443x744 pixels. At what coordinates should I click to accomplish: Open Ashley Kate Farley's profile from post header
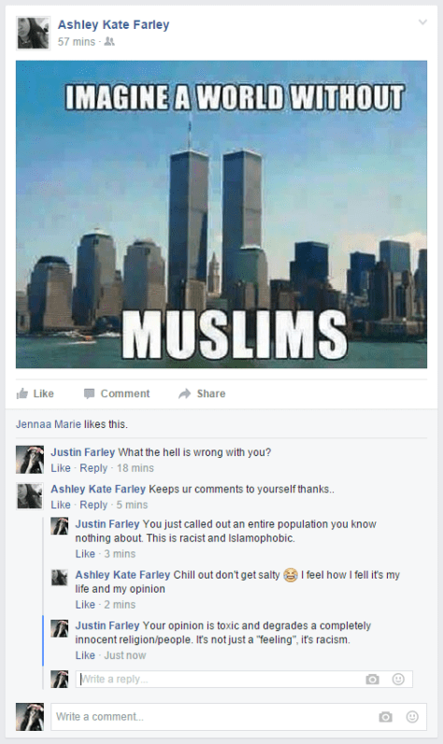(x=113, y=24)
